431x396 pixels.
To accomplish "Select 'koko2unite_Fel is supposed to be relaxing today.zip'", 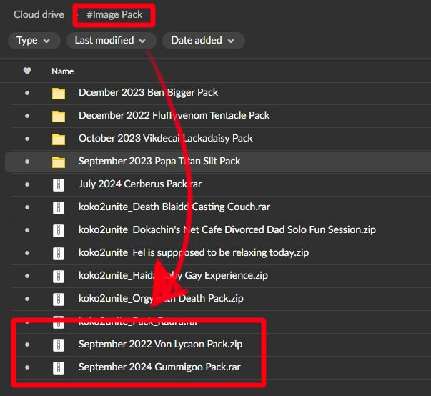I will 194,252.
